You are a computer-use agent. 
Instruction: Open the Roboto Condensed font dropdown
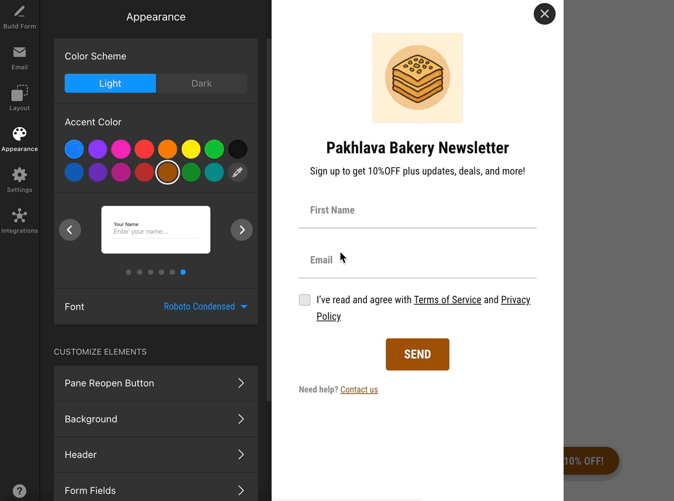click(205, 307)
